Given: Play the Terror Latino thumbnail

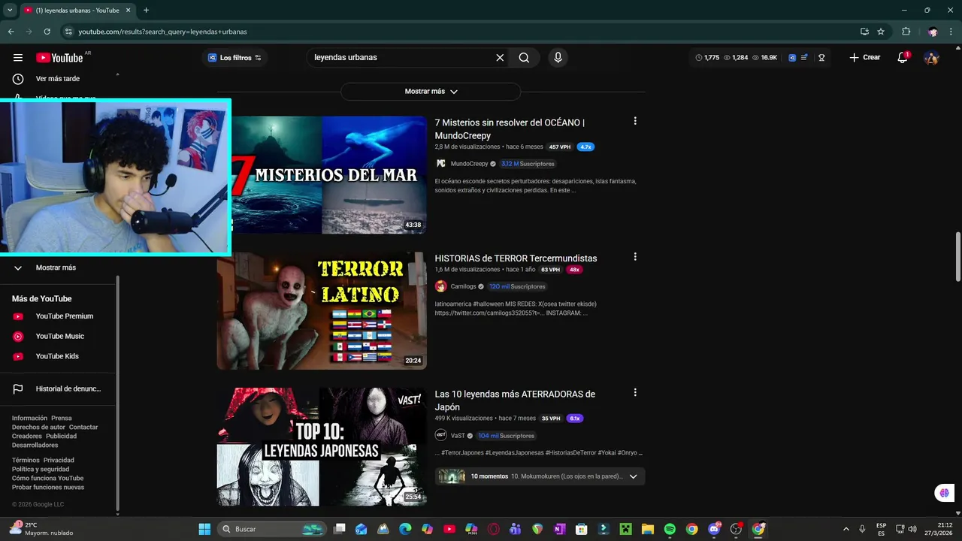Looking at the screenshot, I should pyautogui.click(x=322, y=310).
